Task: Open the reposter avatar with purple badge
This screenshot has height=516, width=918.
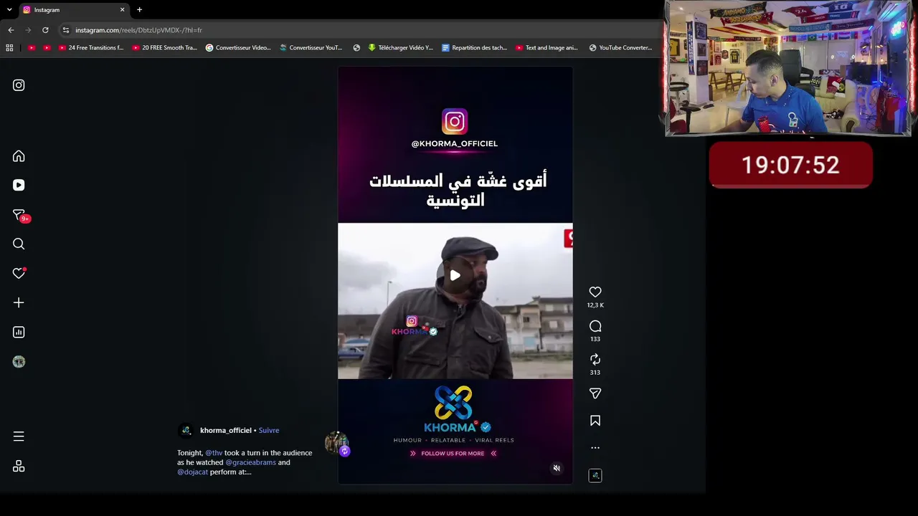Action: [x=336, y=444]
